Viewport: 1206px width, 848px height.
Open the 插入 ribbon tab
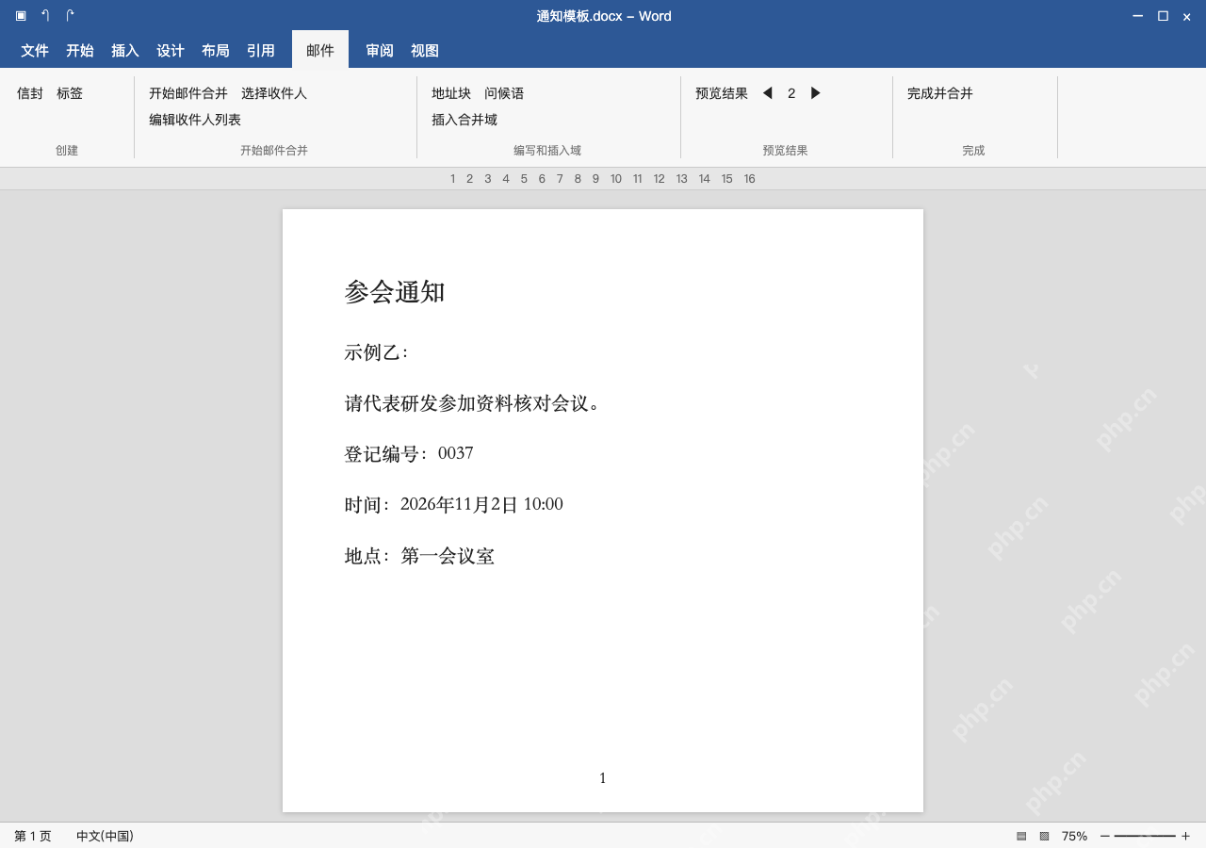(x=125, y=50)
